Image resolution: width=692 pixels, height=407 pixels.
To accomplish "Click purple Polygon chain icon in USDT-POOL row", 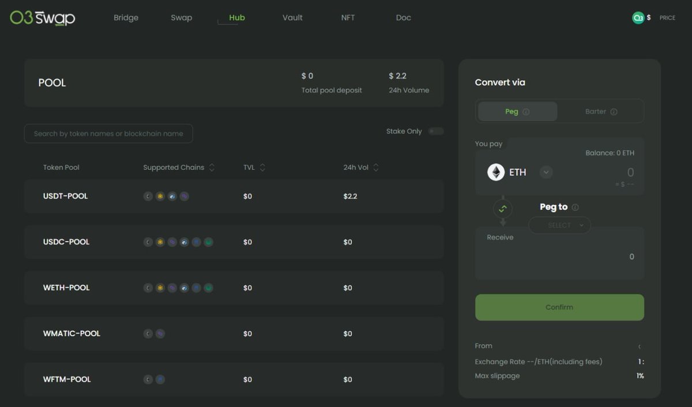I will (x=185, y=197).
